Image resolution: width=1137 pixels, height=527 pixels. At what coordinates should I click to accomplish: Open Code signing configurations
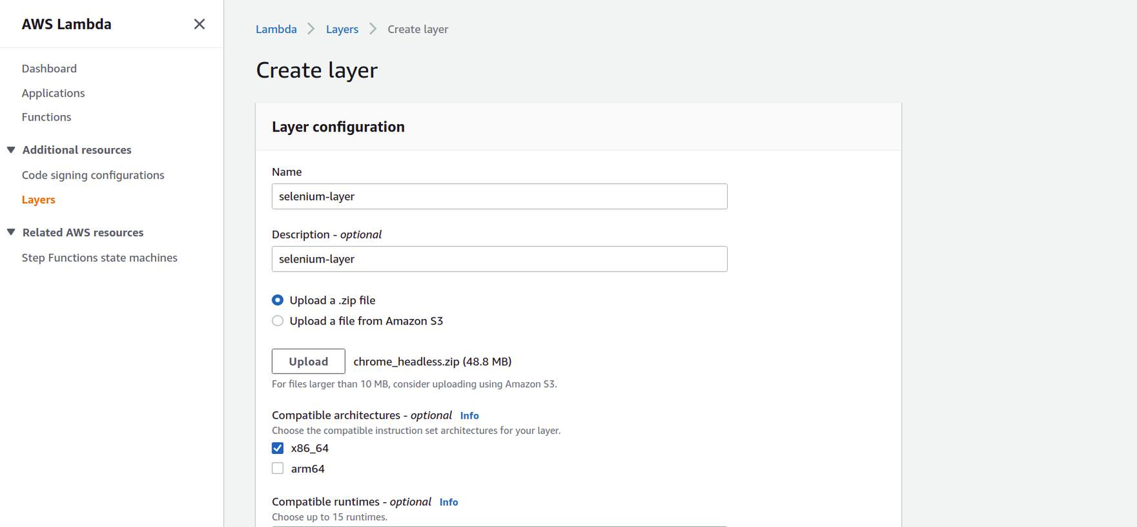point(93,175)
